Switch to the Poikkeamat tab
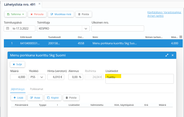 37,89
